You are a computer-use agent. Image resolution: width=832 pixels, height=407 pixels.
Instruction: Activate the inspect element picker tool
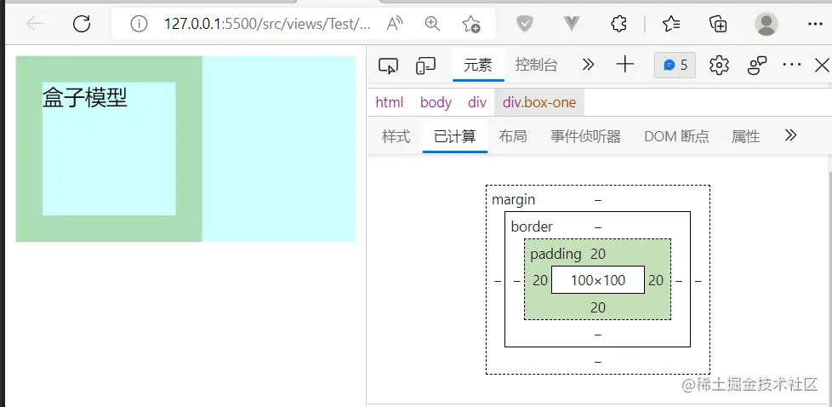[388, 66]
